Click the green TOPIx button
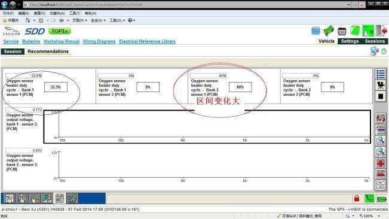Screen dimensions: 389x219 [60, 31]
